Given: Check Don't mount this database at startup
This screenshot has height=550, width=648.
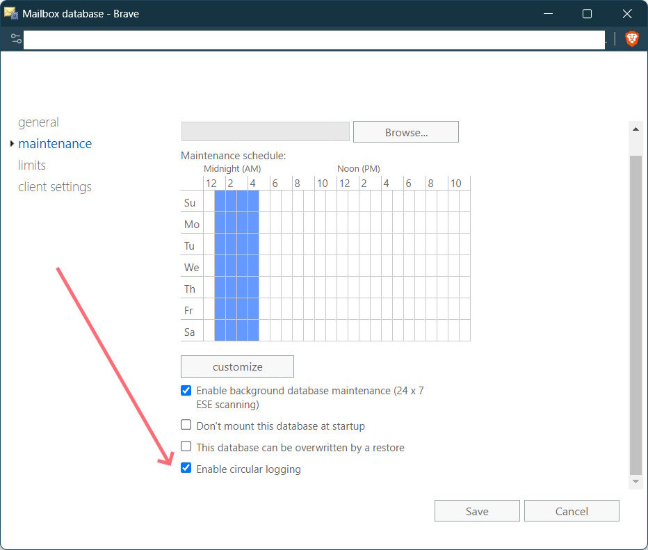Looking at the screenshot, I should tap(186, 425).
